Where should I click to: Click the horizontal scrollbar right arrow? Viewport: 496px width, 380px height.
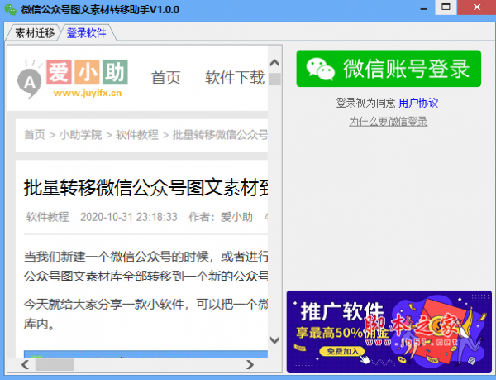point(250,365)
